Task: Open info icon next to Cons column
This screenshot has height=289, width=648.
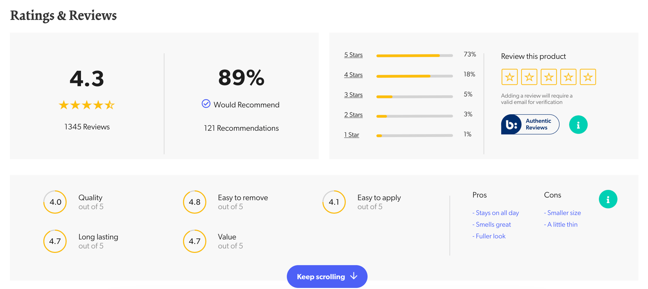Action: [x=608, y=199]
